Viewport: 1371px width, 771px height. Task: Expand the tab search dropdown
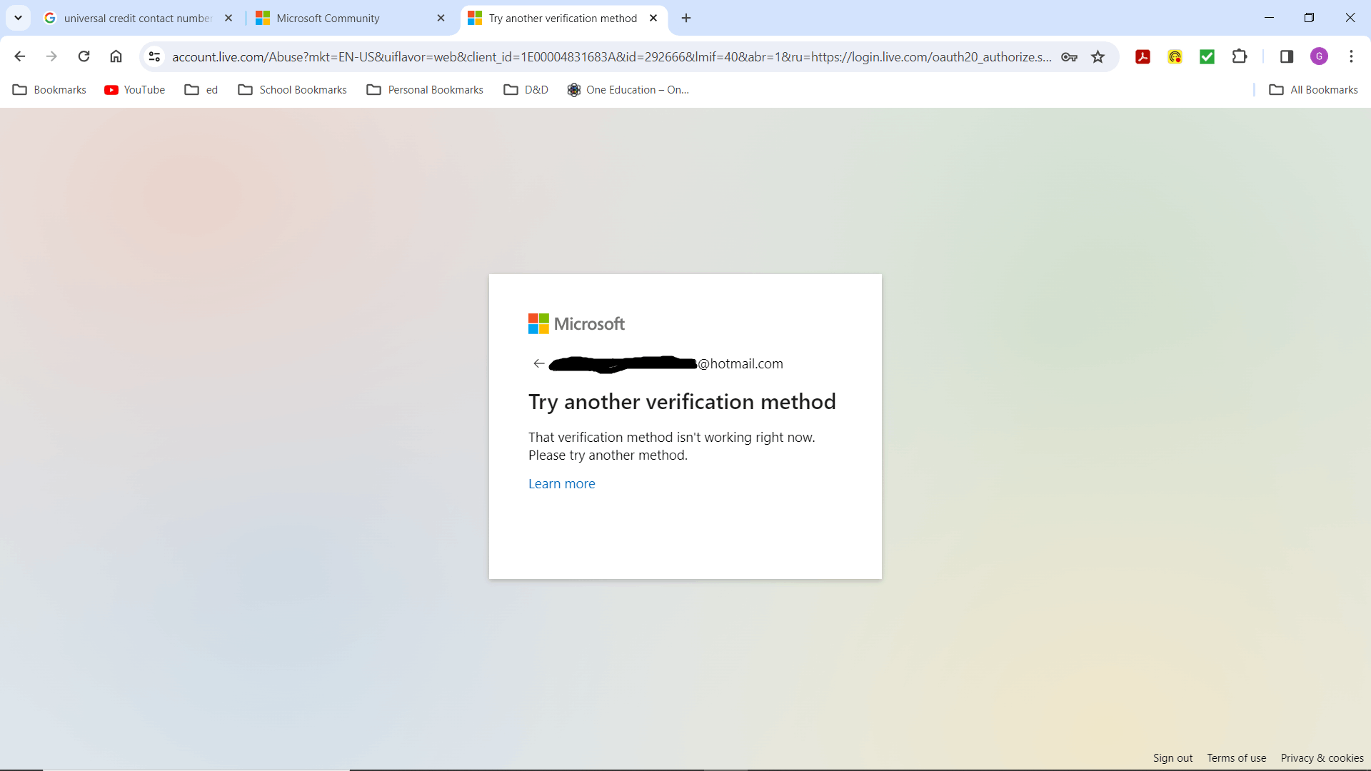pyautogui.click(x=19, y=18)
